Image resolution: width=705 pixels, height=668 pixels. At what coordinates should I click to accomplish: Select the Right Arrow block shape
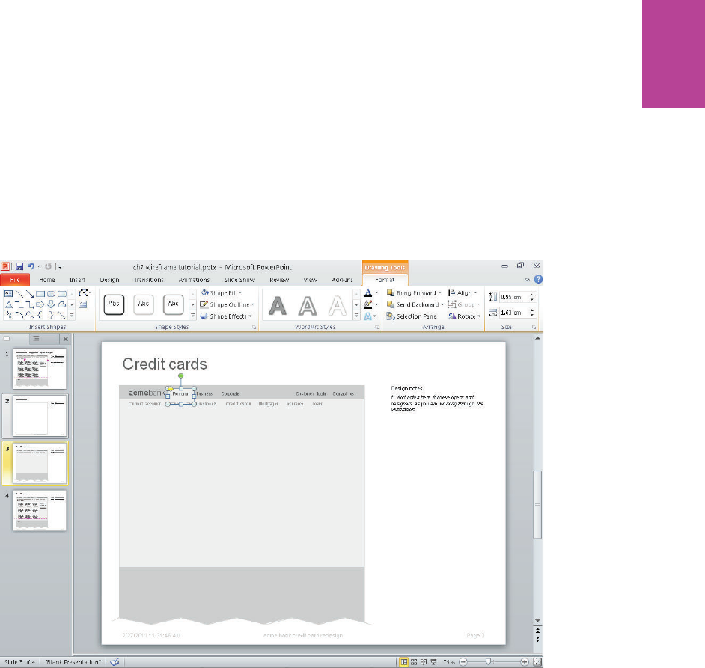tap(40, 304)
